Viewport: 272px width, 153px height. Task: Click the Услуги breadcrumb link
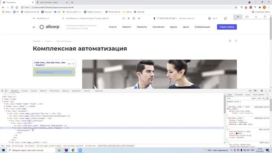(x=48, y=41)
